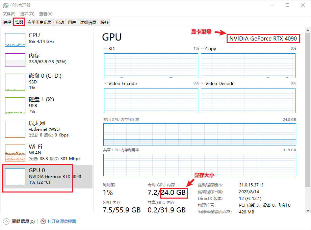Screen dimensions: 311x230
Task: Click the Wi-Fi 发送 38.3 接收 301 Mbps text
Action: 55,159
